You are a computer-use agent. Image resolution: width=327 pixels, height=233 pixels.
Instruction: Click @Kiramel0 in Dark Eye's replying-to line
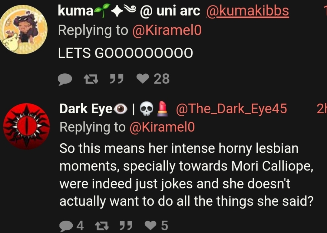(x=162, y=127)
